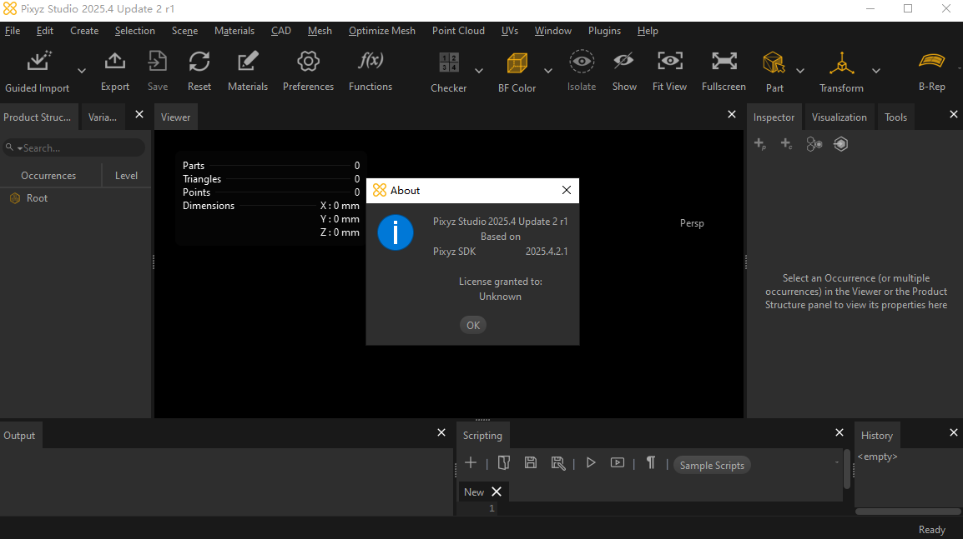The image size is (963, 539).
Task: Open the Optimize Mesh menu
Action: (382, 31)
